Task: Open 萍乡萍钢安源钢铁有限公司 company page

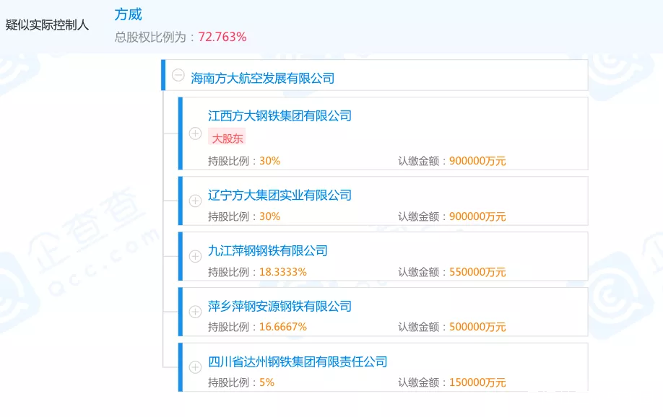Action: tap(279, 306)
